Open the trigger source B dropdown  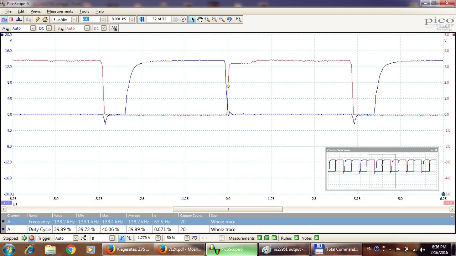tap(112, 238)
